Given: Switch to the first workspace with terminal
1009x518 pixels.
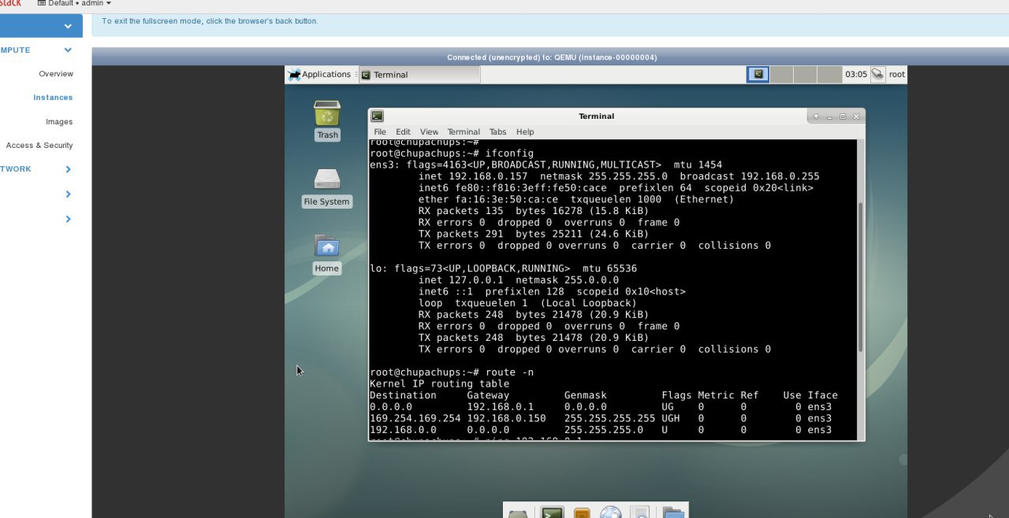Looking at the screenshot, I should click(758, 74).
